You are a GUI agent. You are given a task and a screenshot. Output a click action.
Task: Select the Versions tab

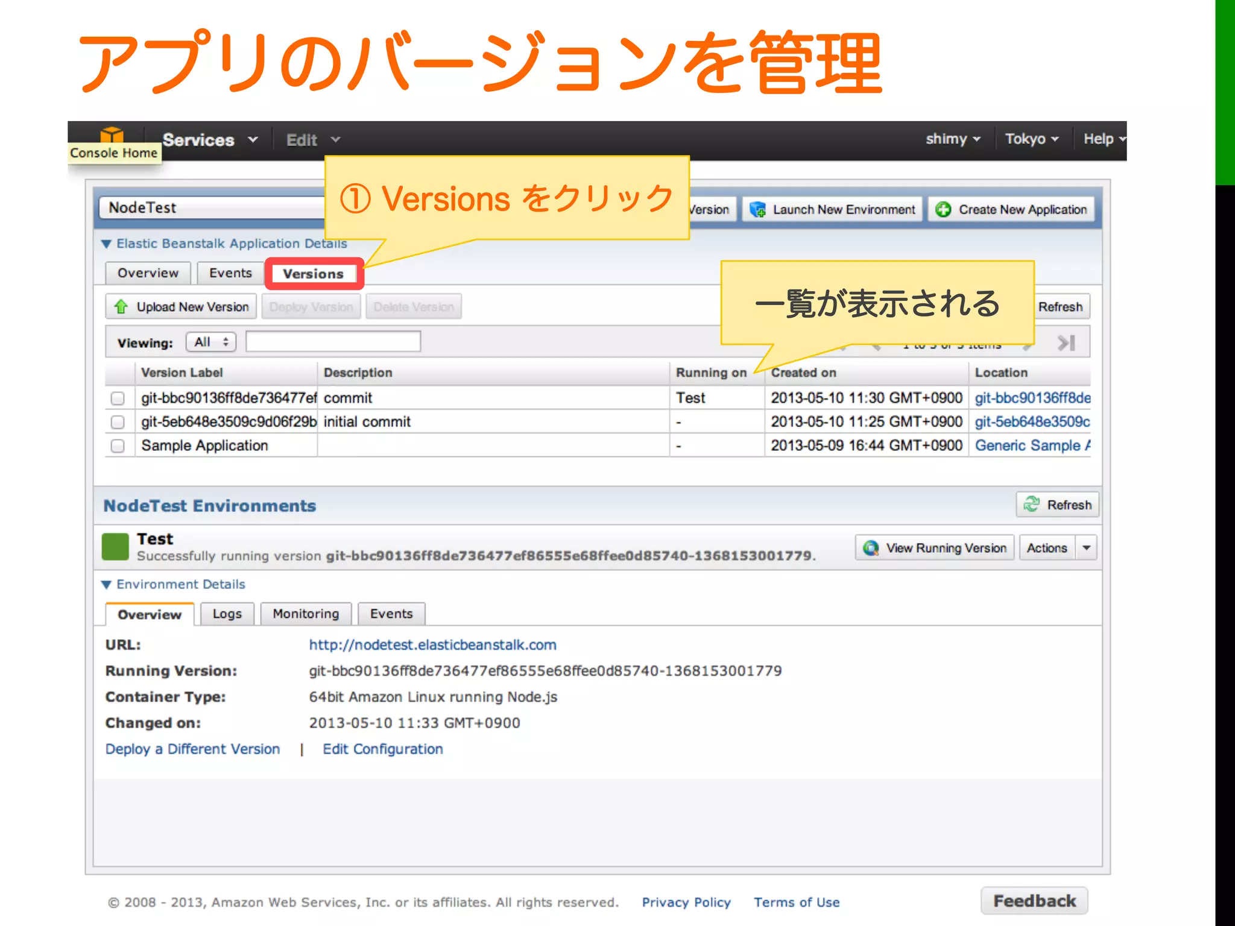click(314, 274)
